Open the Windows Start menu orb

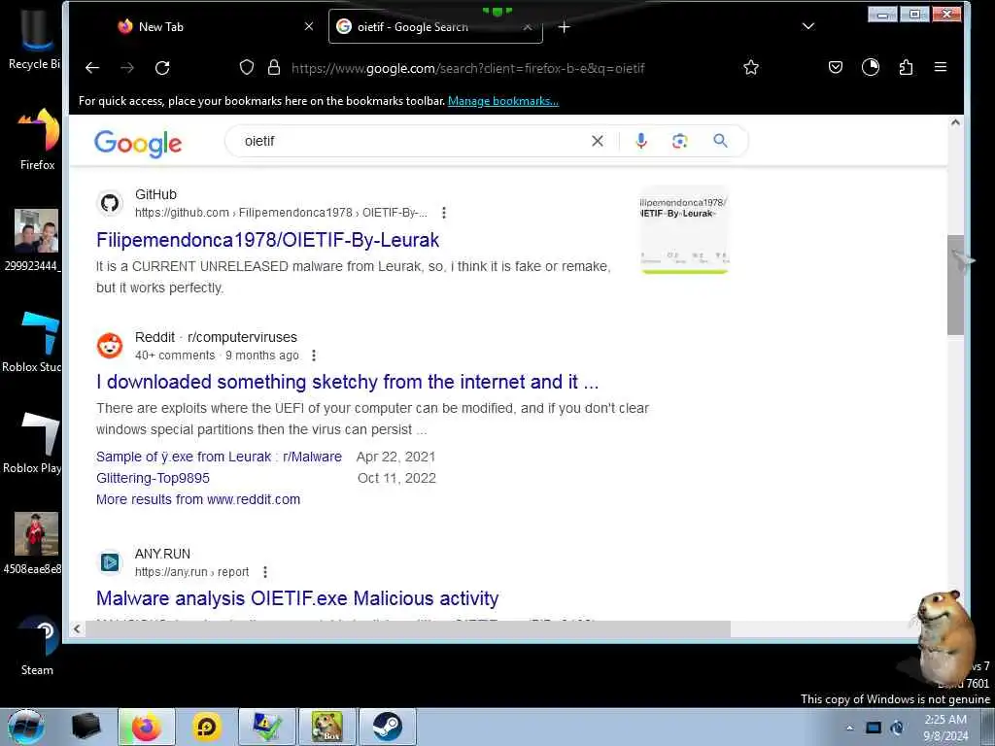tap(26, 727)
